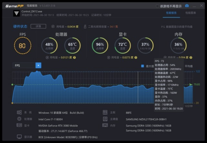Open the FPS metric dropdown arrow

pyautogui.click(x=38, y=66)
